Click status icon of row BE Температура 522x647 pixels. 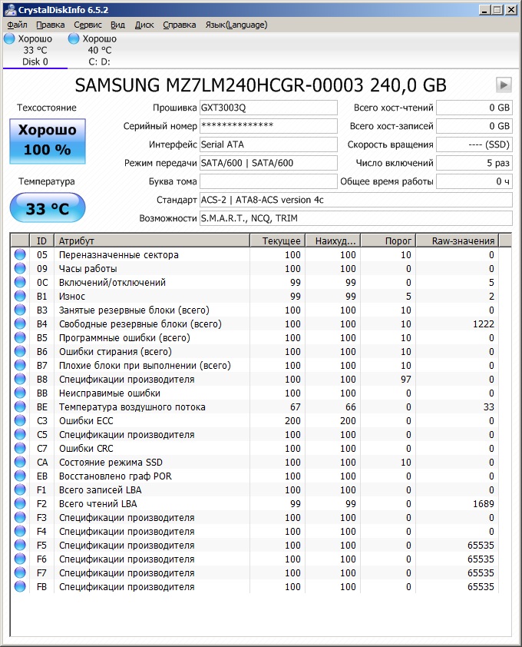click(20, 406)
